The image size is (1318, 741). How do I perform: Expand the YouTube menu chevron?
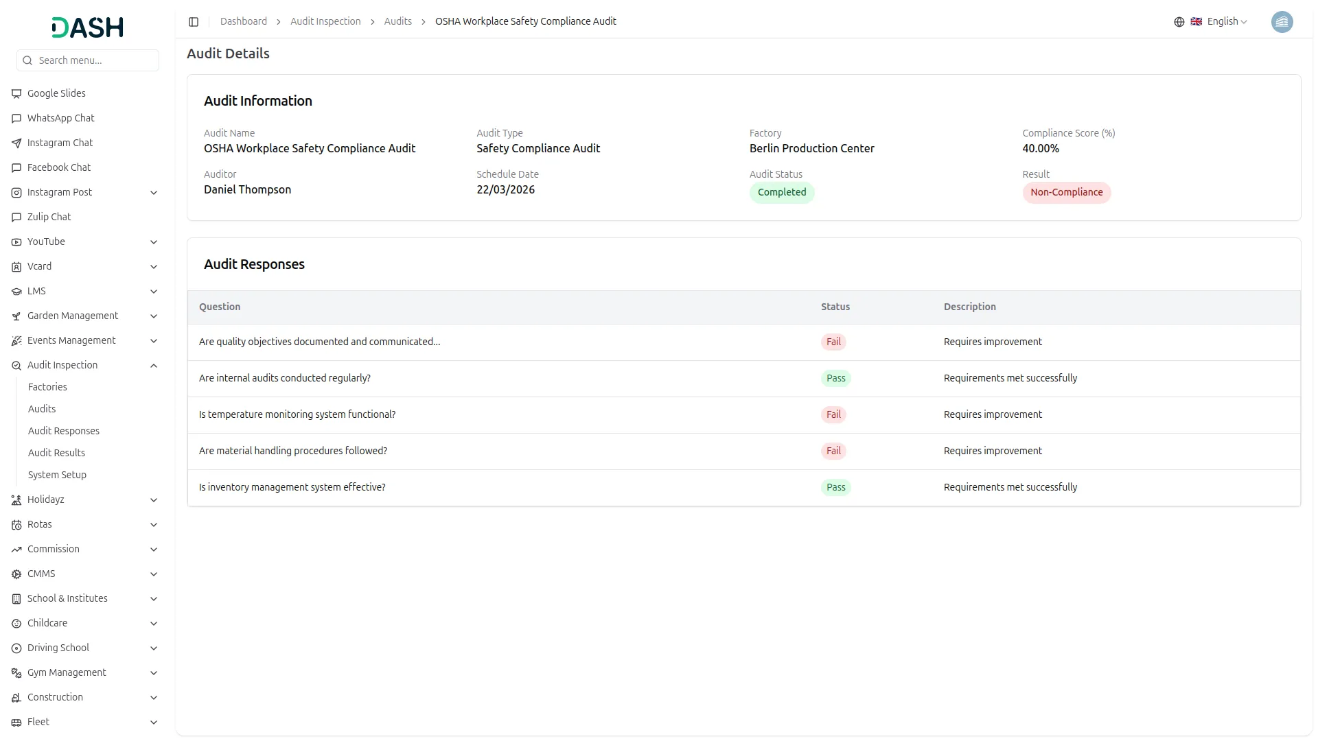click(154, 242)
